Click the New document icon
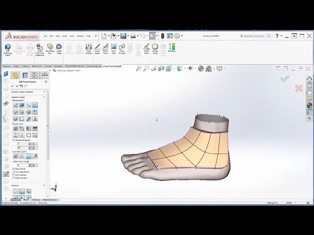 (104, 36)
